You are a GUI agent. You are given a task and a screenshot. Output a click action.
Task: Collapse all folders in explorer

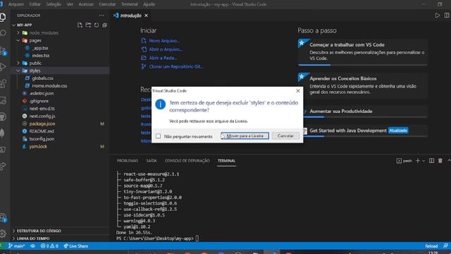pos(105,25)
